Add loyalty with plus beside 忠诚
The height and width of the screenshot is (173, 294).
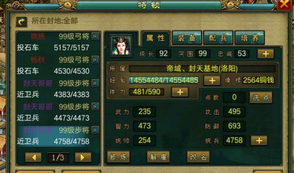[x=266, y=54]
